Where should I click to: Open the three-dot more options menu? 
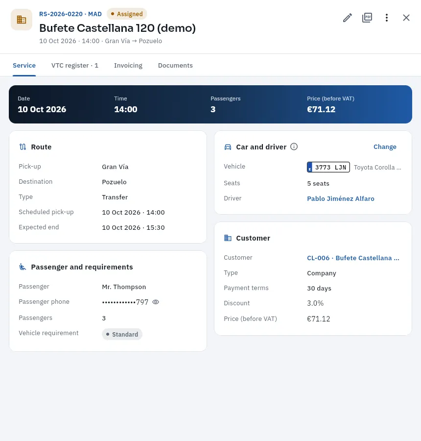[387, 18]
